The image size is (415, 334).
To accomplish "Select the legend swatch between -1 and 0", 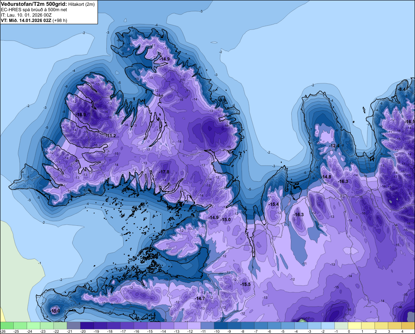I will pyautogui.click(x=341, y=326).
